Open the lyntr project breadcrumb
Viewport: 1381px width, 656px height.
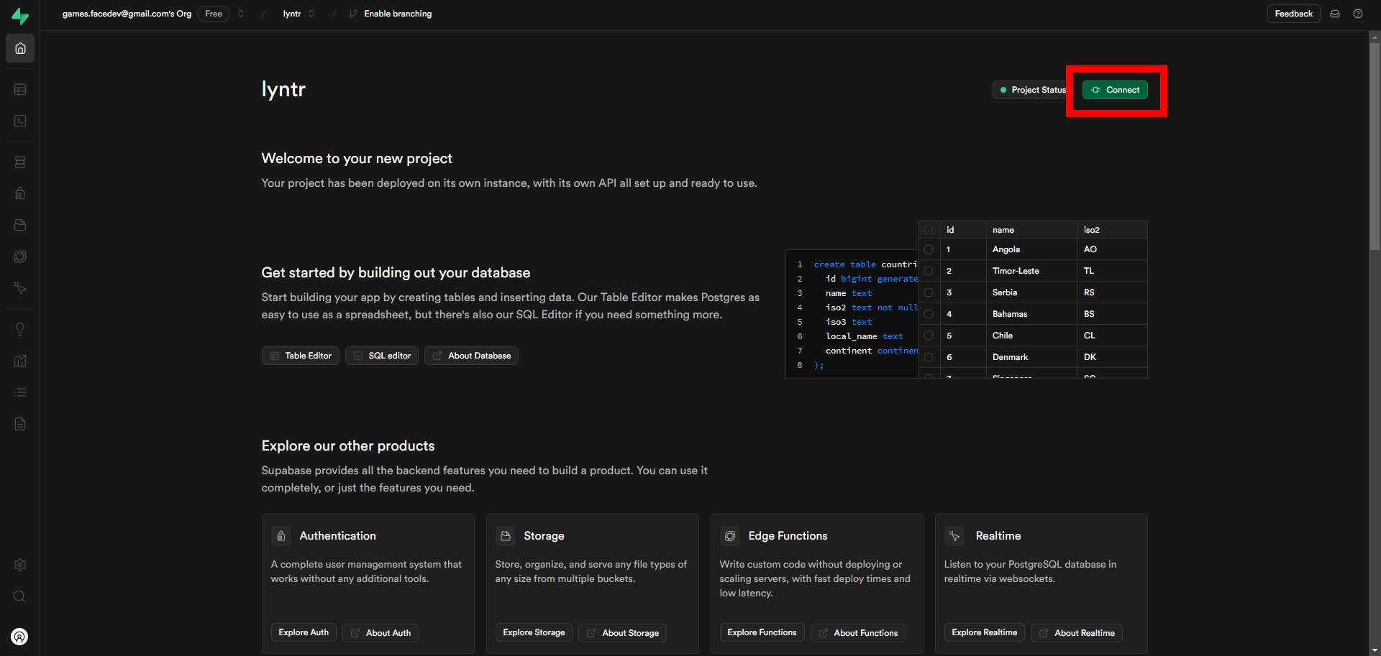[292, 14]
